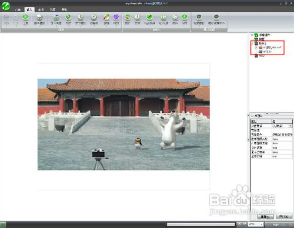294x228 pixels.
Task: Click the green button at status bar left
Action: point(3,224)
